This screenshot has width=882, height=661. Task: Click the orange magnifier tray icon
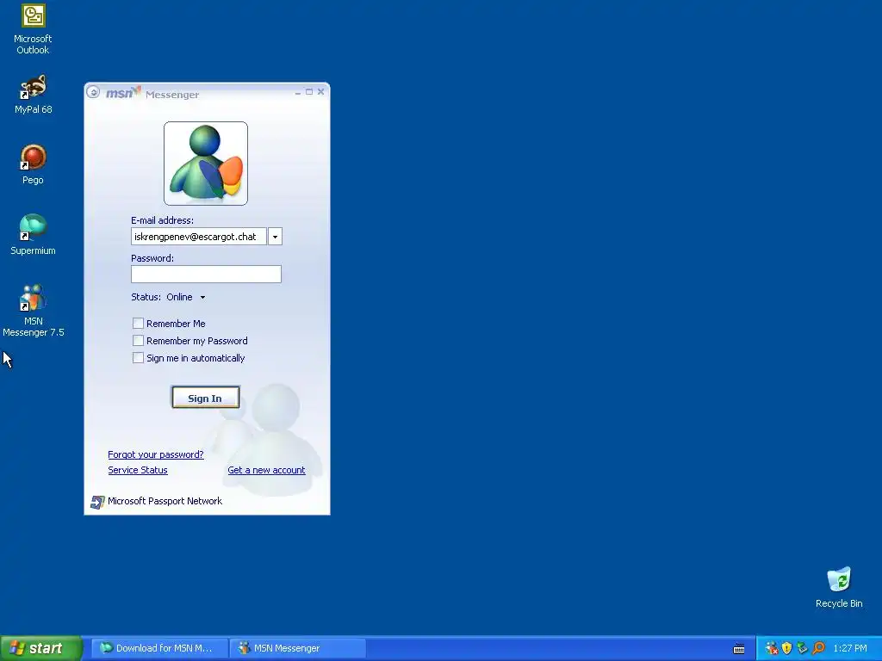[818, 648]
